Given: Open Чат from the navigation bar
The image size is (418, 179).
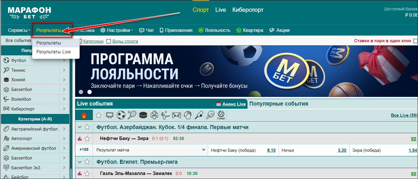Looking at the screenshot, I should (x=147, y=30).
